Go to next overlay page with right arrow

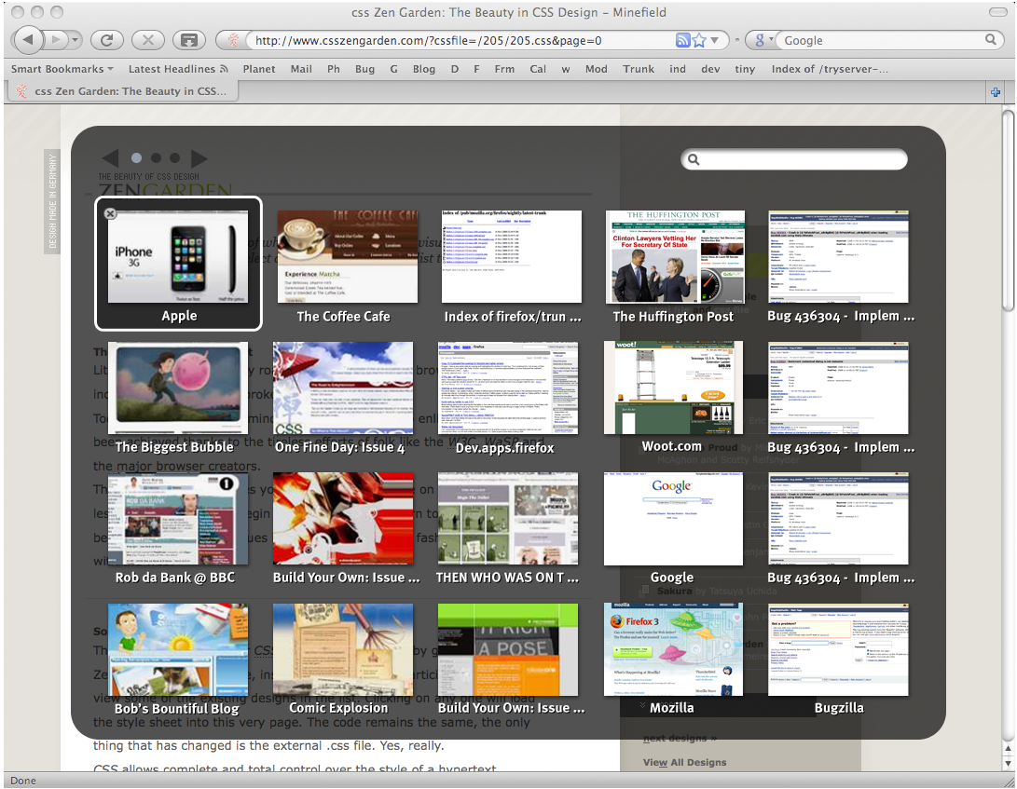click(199, 157)
